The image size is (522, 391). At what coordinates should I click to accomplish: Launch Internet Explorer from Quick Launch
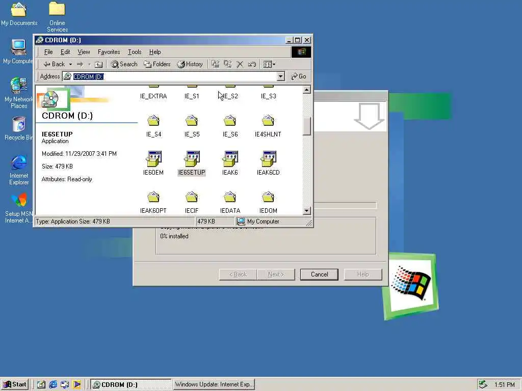(53, 384)
